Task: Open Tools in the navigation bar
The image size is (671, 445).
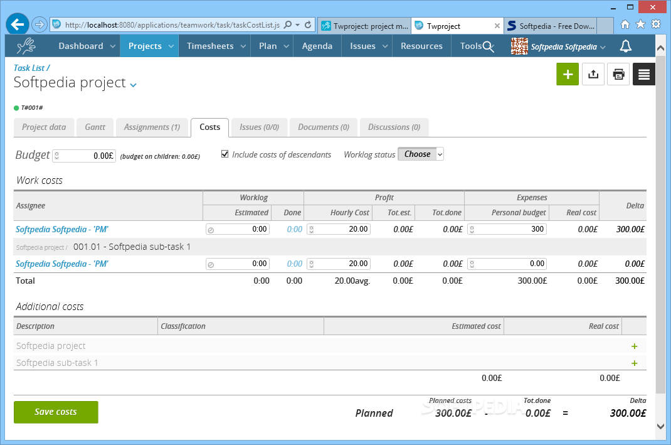Action: pos(471,46)
